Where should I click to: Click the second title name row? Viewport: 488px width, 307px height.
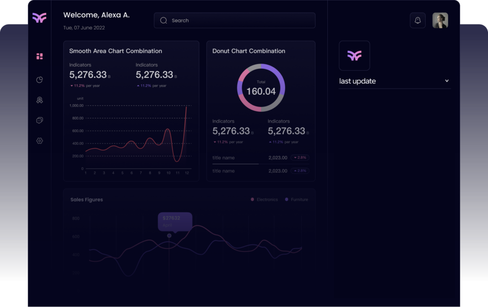224,171
